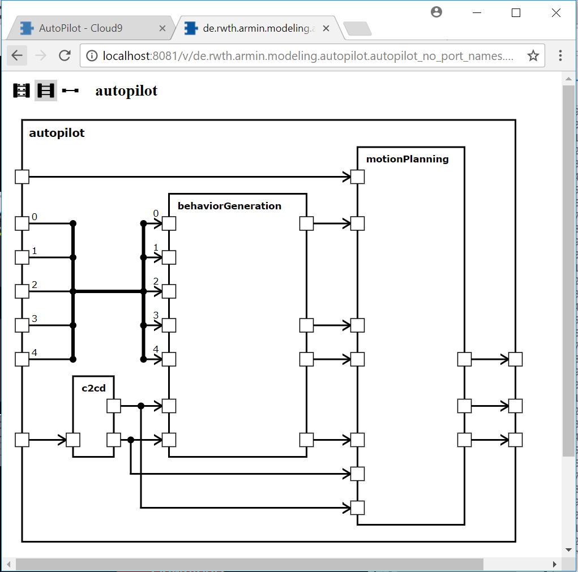Close the de.rwth.armin.modeling tab
The width and height of the screenshot is (578, 572).
326,28
